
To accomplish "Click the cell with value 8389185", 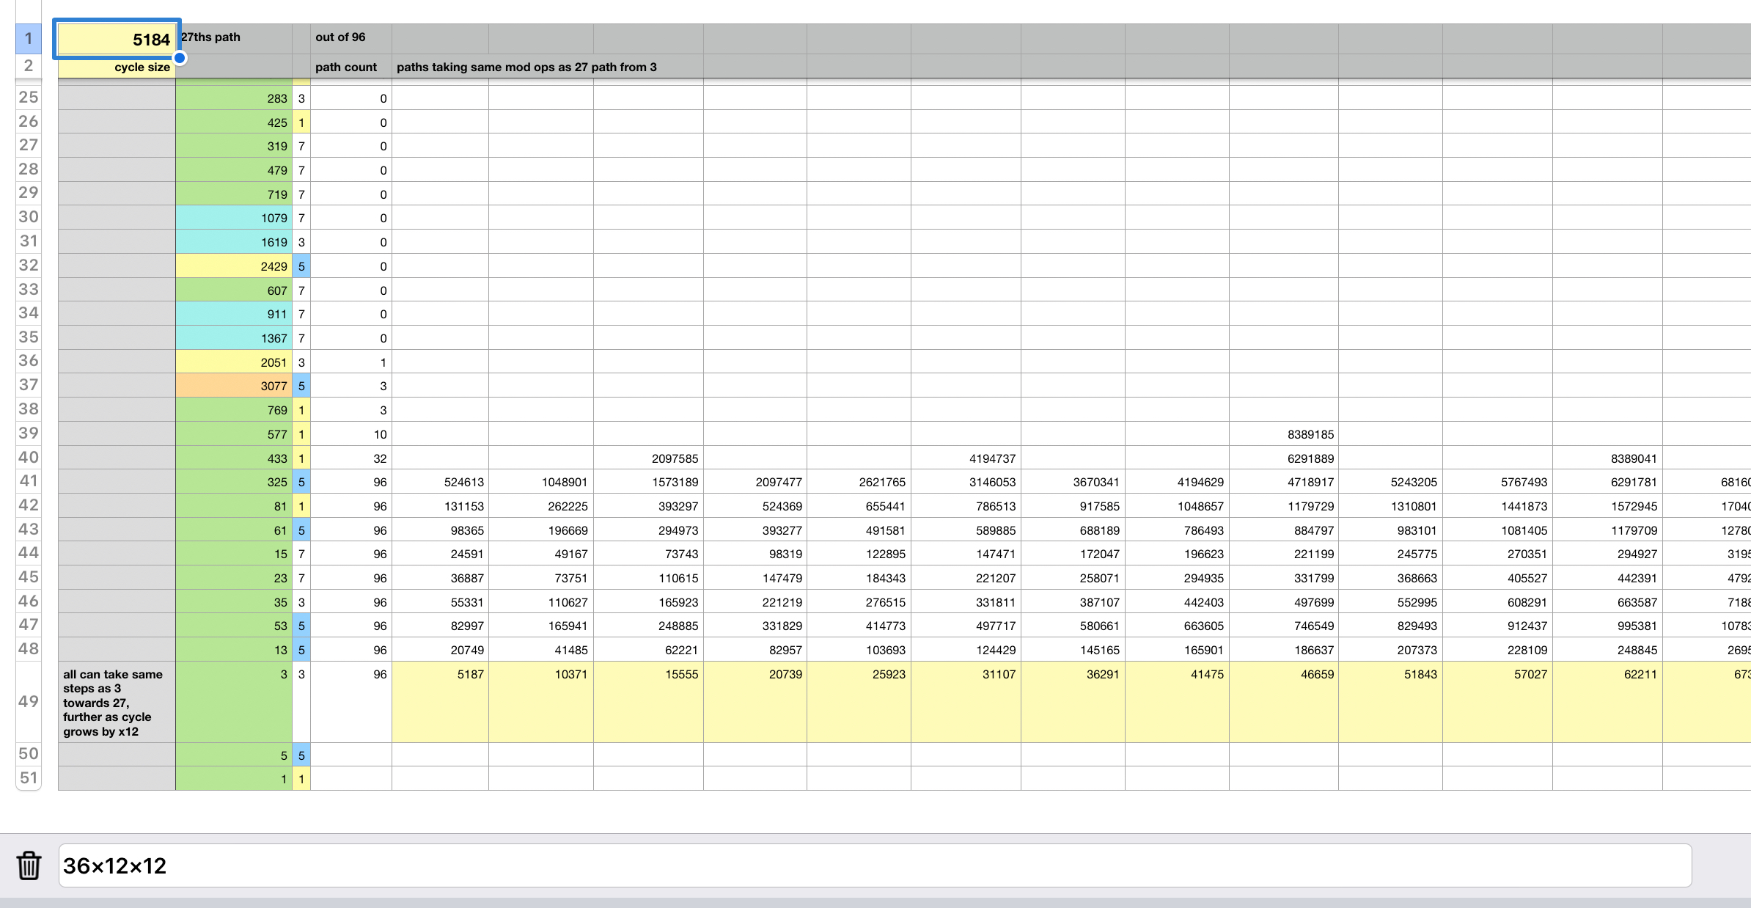I will coord(1283,434).
